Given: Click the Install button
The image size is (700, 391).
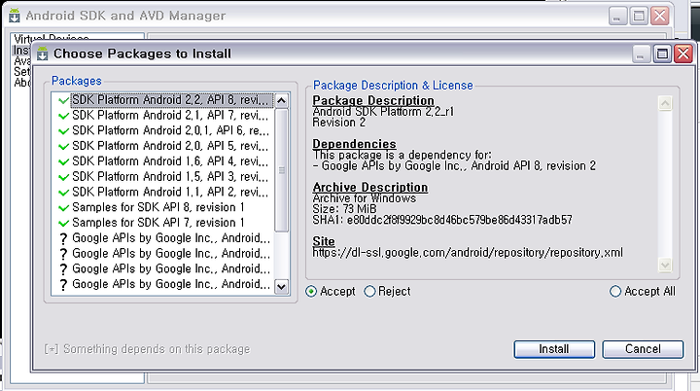Looking at the screenshot, I should point(554,349).
